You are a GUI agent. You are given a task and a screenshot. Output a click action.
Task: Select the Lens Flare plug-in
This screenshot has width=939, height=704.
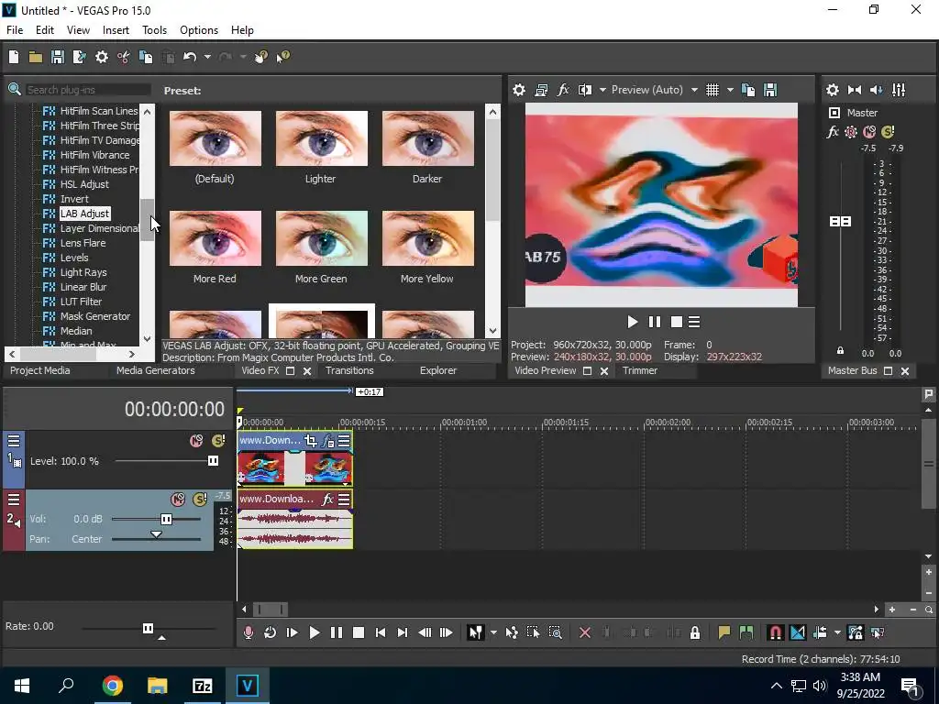[x=83, y=243]
